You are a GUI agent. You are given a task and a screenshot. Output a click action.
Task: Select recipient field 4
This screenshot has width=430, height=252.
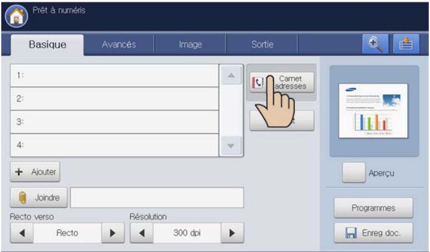(114, 145)
